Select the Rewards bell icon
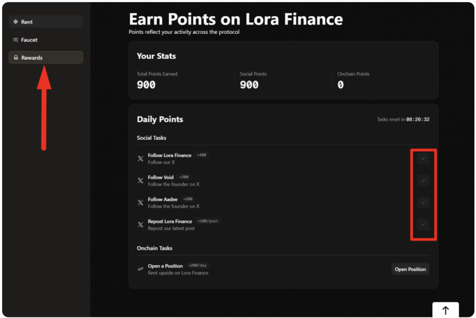476x318 pixels. [x=15, y=57]
